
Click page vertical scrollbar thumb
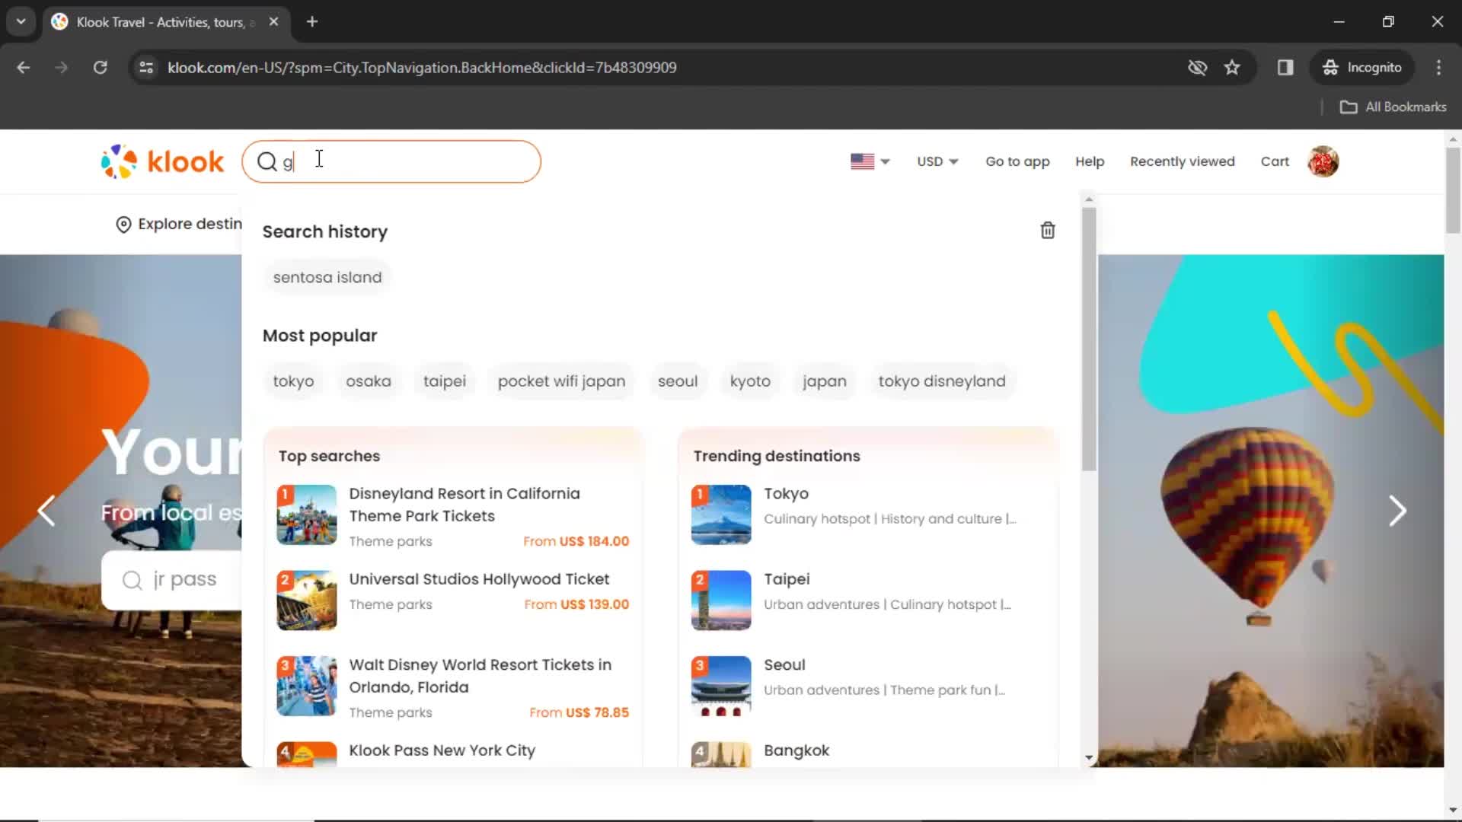(x=1453, y=190)
